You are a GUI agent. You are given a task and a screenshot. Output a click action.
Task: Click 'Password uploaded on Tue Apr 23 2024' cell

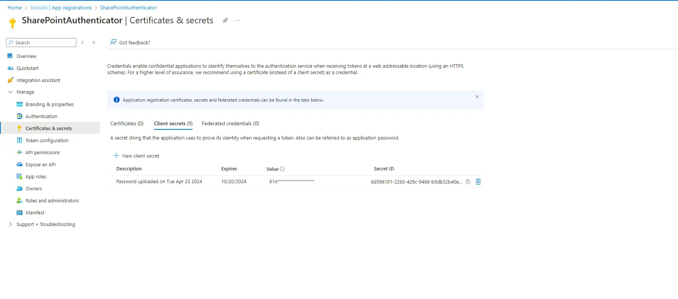pyautogui.click(x=159, y=181)
